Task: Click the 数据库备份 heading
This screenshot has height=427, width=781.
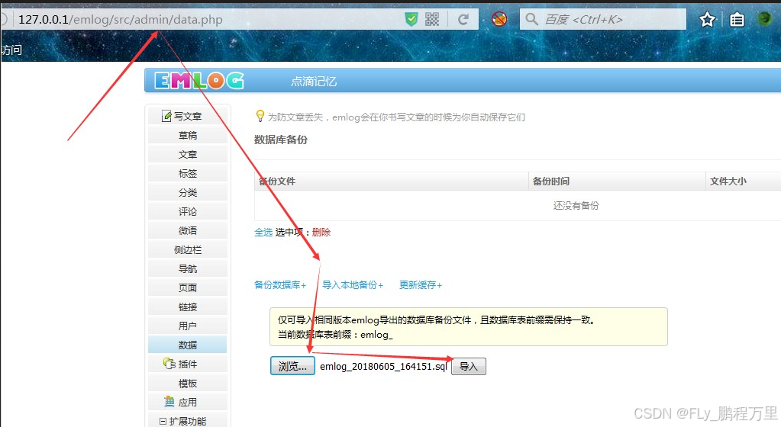Action: (x=281, y=140)
